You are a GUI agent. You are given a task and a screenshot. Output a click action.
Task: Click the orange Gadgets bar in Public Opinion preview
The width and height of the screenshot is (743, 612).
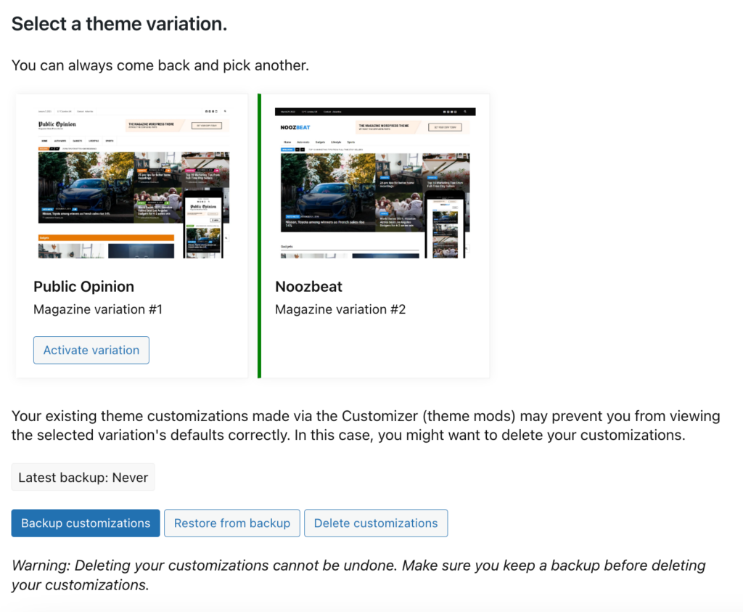106,237
